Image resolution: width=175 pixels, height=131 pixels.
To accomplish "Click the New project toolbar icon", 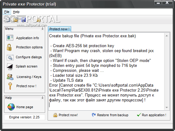I will (x=8, y=20).
